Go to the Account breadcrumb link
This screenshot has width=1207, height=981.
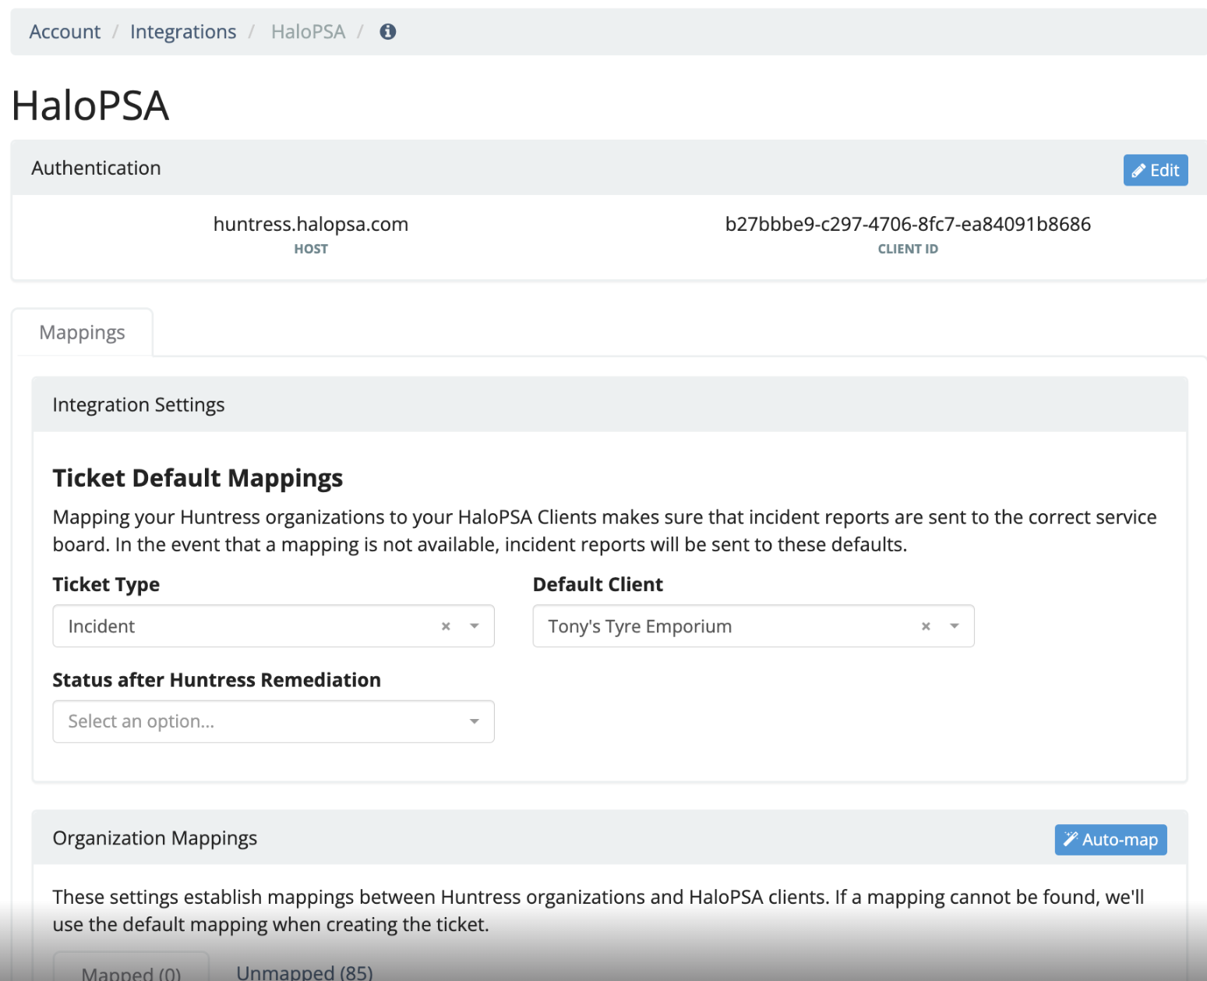65,32
